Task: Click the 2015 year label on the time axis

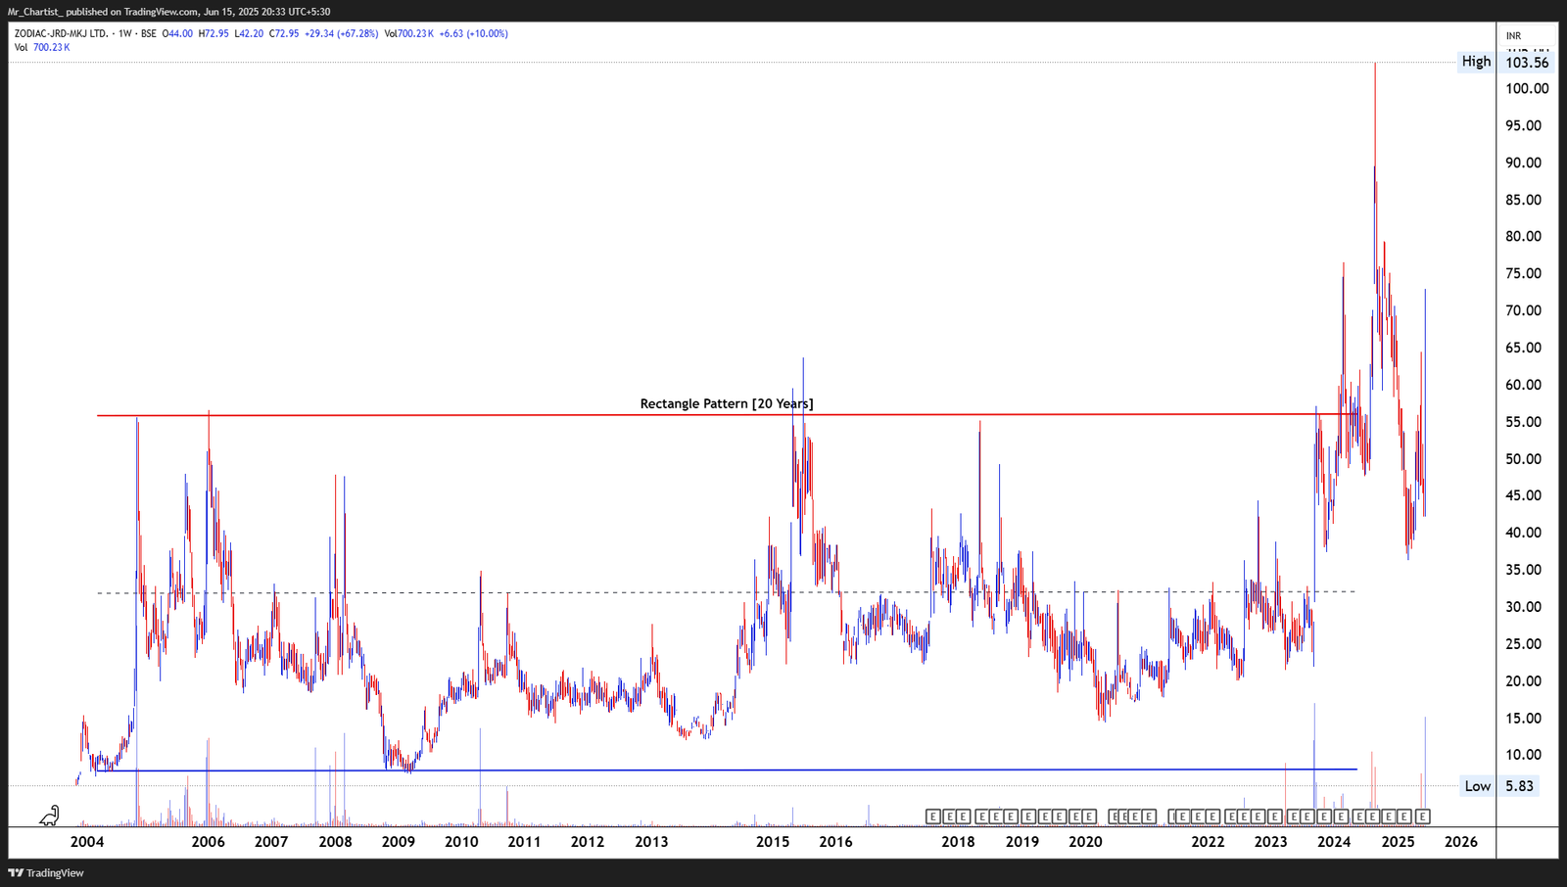Action: click(773, 842)
